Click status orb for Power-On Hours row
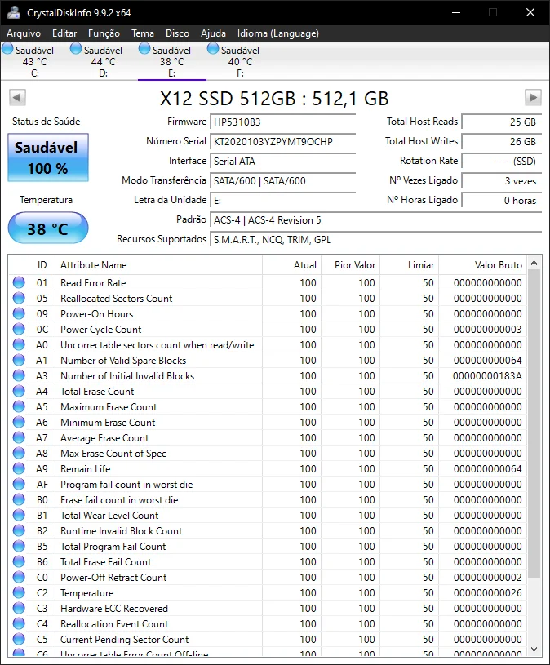 coord(19,313)
